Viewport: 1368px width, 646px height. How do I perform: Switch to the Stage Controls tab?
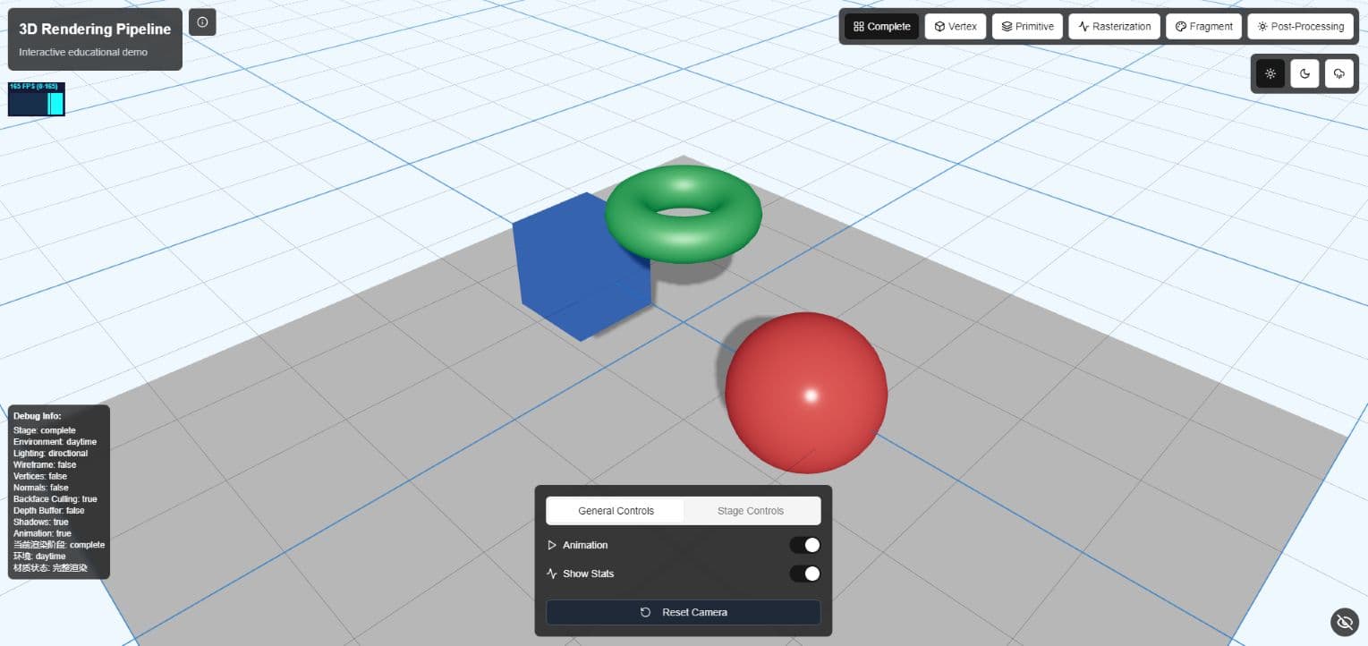point(751,510)
